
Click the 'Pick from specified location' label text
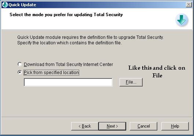[x=51, y=73]
